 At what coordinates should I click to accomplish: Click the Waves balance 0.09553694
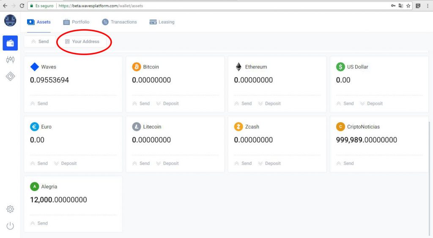(49, 80)
